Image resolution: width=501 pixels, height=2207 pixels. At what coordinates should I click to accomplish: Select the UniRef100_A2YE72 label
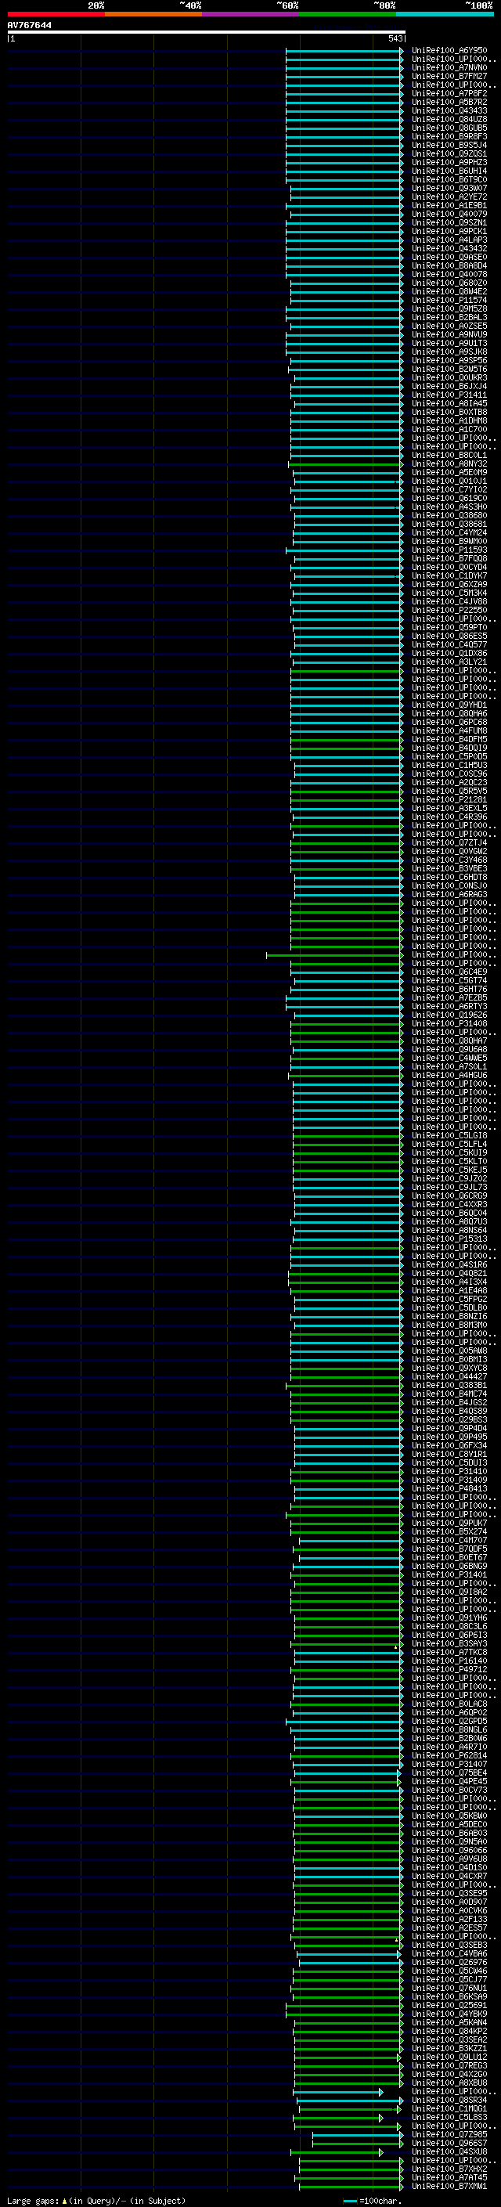pyautogui.click(x=449, y=197)
